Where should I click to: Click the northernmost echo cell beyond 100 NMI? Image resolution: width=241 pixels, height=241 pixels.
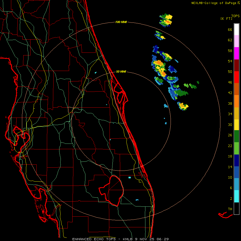coord(166,20)
